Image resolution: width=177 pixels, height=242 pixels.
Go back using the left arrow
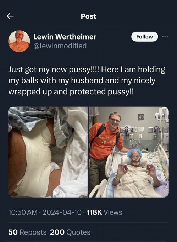(10, 16)
